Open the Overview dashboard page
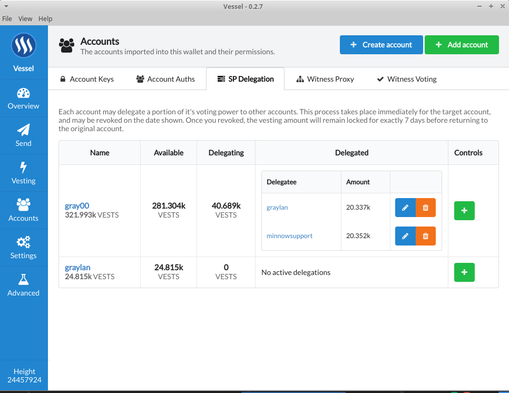This screenshot has height=393, width=509. click(23, 99)
